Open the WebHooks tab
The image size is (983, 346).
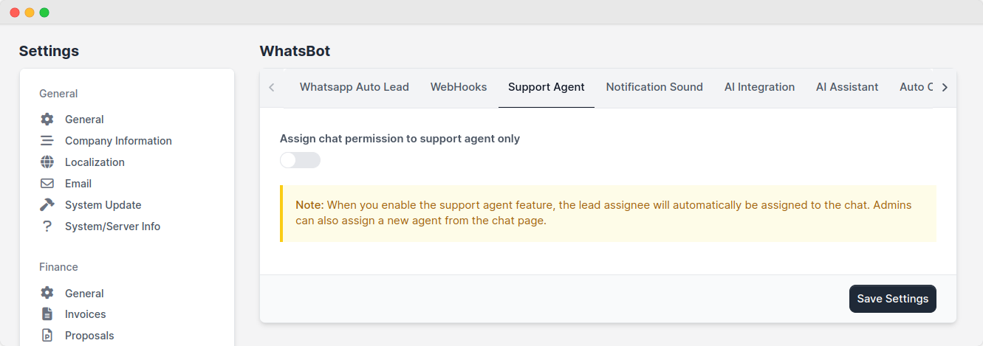(x=459, y=87)
